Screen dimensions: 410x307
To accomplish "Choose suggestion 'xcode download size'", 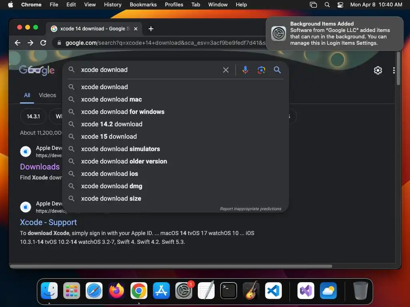I will click(175, 199).
